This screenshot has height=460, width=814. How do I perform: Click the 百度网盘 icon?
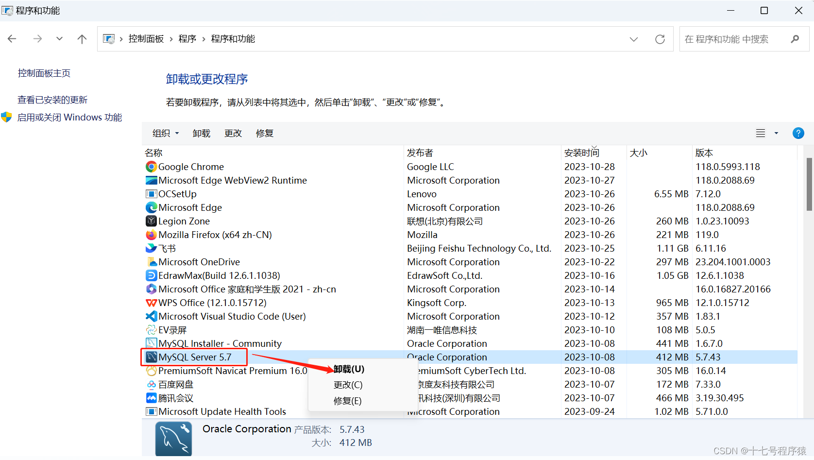(x=152, y=384)
